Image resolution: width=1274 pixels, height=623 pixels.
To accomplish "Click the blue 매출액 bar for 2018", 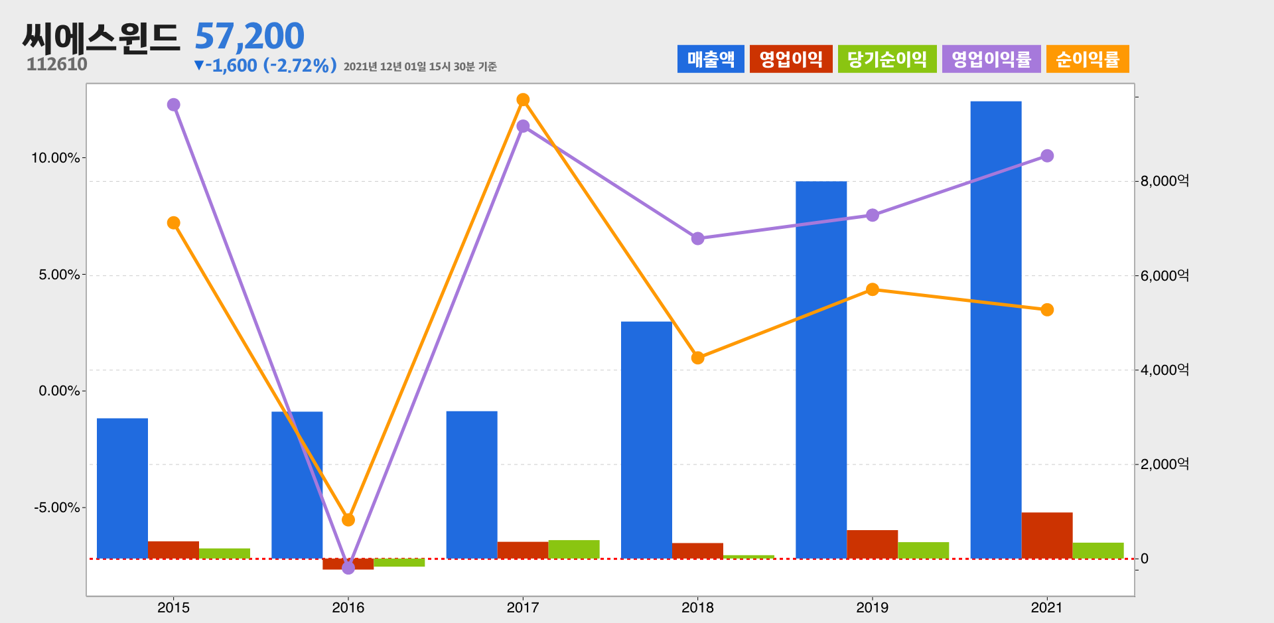I will (646, 440).
